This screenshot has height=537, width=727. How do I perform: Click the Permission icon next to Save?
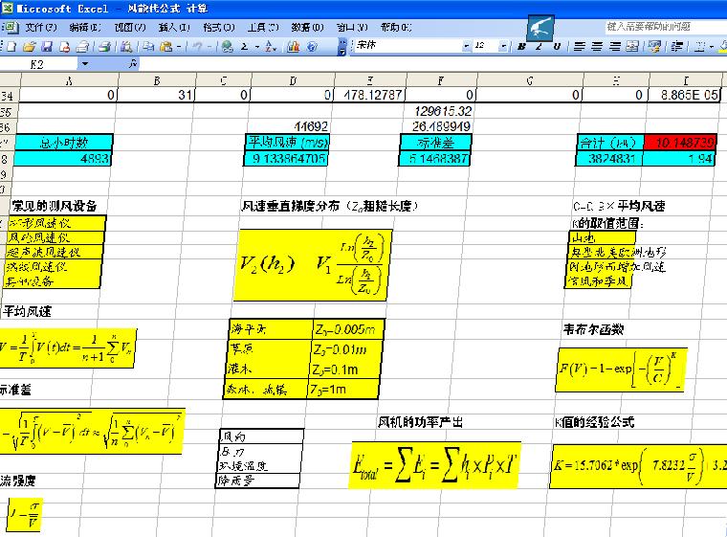click(x=65, y=46)
